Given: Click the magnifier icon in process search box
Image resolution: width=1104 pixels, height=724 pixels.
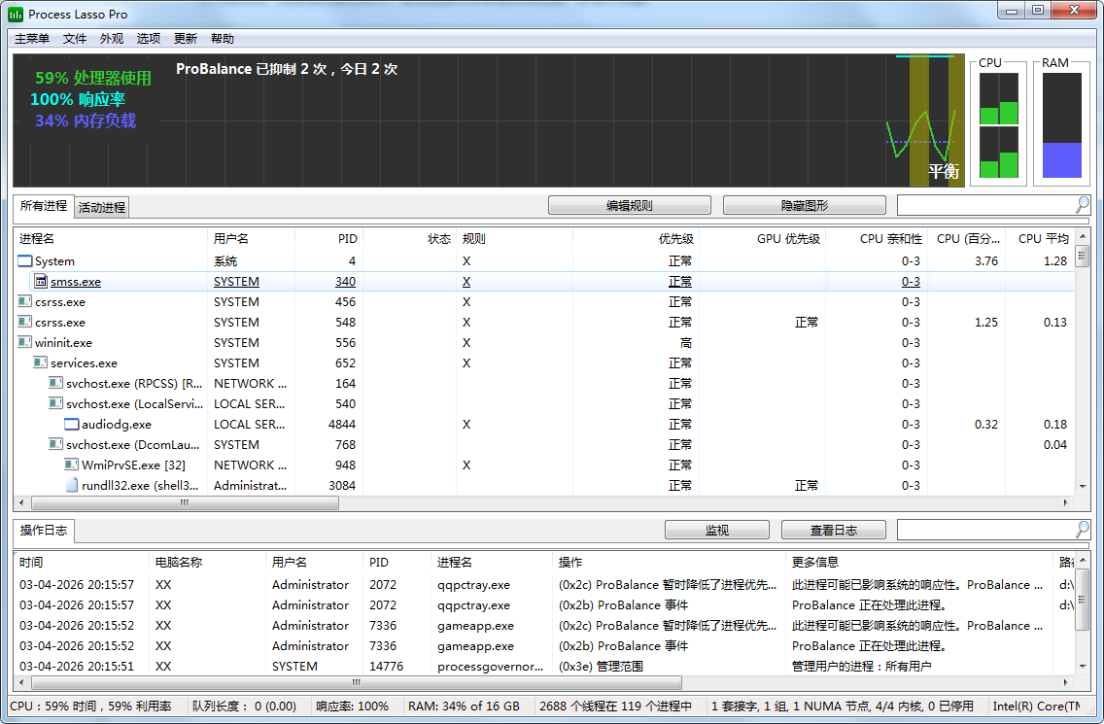Looking at the screenshot, I should pyautogui.click(x=1082, y=205).
